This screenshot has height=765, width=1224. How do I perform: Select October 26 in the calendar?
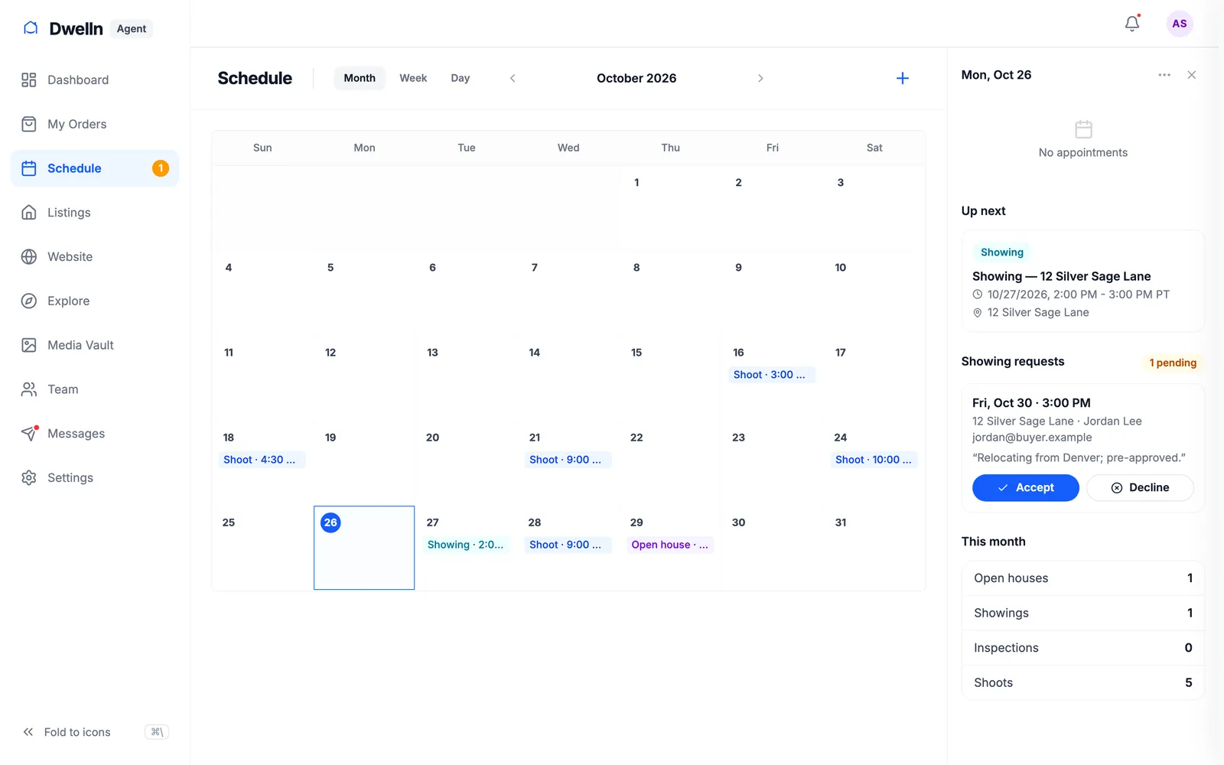[x=364, y=548]
